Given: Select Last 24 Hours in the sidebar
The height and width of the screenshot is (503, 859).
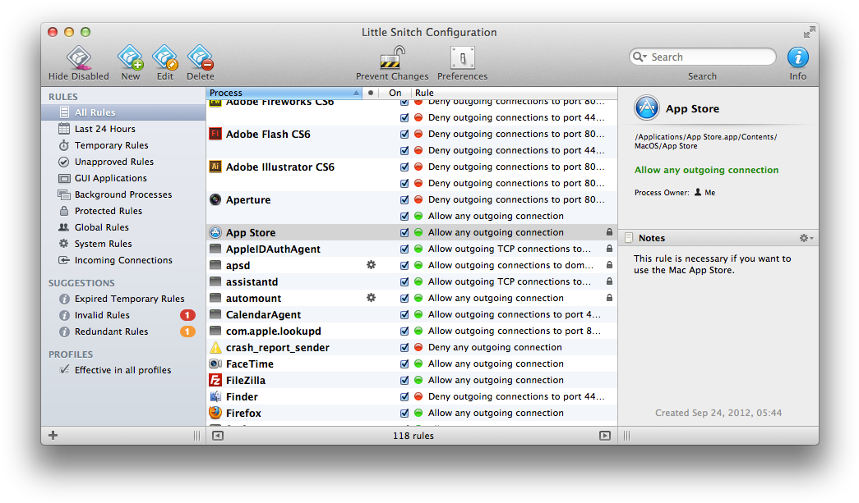Looking at the screenshot, I should [x=104, y=129].
